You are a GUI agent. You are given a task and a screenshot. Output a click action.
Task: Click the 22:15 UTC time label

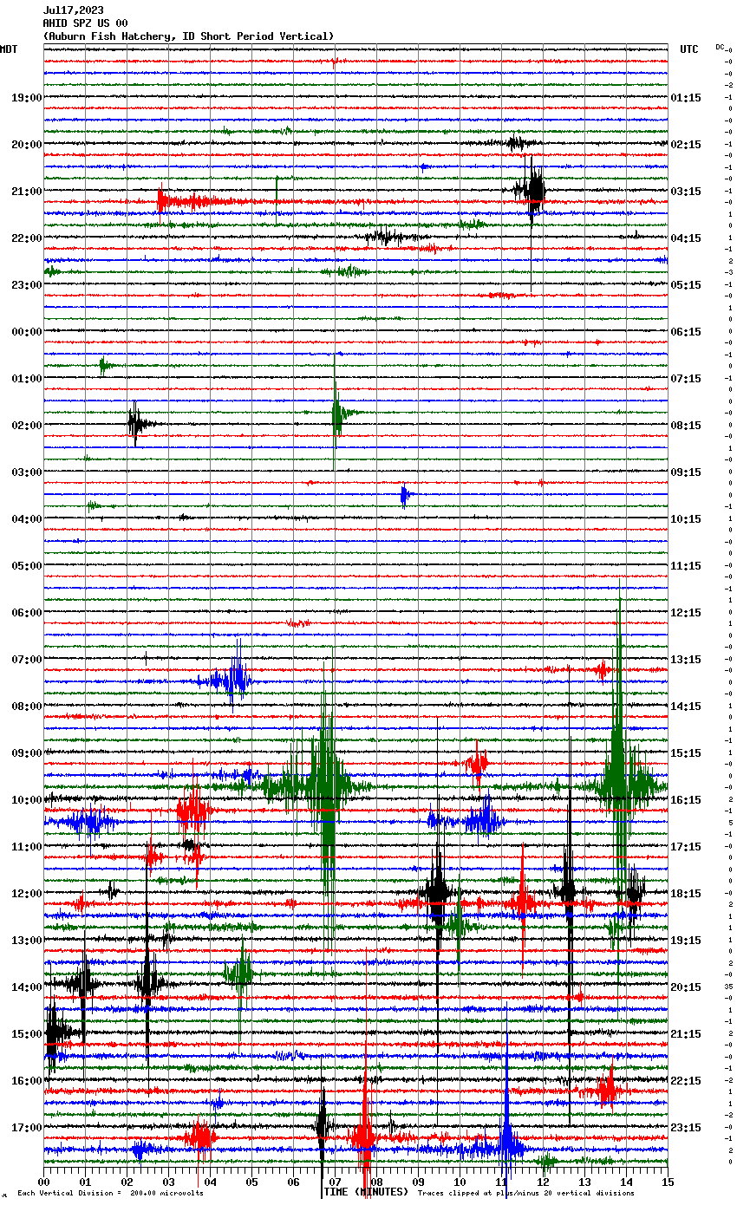tap(686, 1081)
